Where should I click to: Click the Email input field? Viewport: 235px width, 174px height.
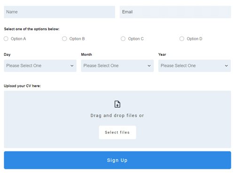pos(175,12)
